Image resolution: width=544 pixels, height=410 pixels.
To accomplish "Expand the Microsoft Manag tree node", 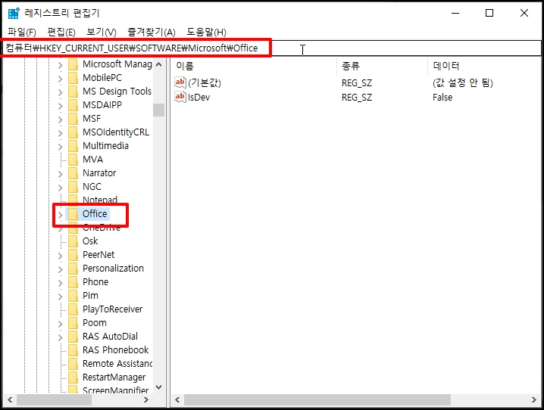I will click(60, 65).
